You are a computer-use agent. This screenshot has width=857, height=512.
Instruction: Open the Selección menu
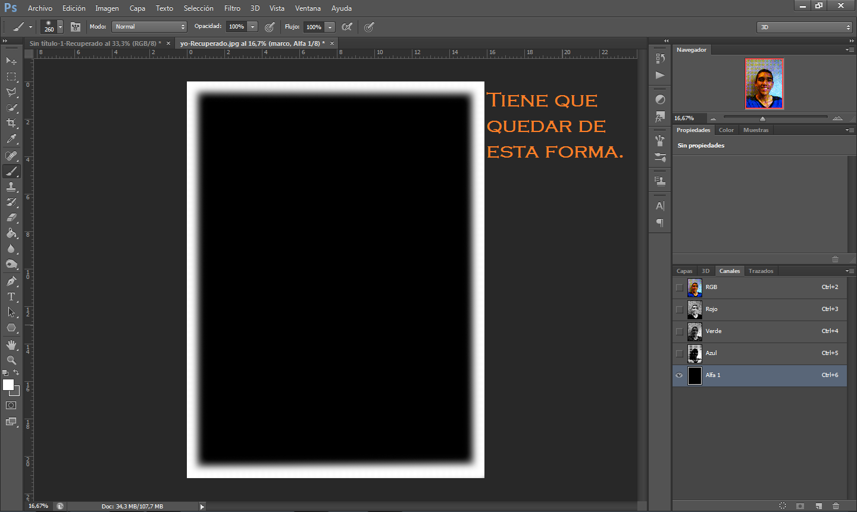click(x=198, y=8)
